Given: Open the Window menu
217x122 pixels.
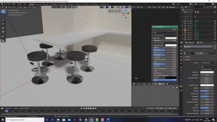Looking at the screenshot, I should pos(19,4).
